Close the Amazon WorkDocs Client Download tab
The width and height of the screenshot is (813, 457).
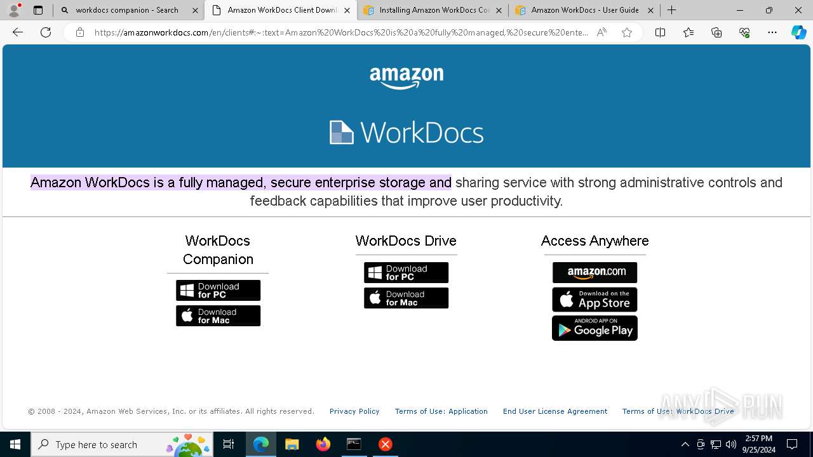[x=347, y=10]
